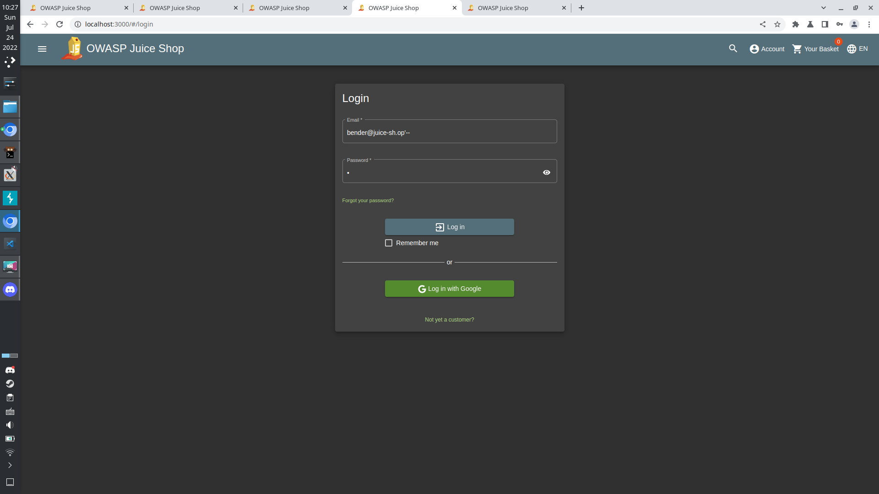The height and width of the screenshot is (494, 879).
Task: Click Log in with Google button
Action: tap(450, 289)
